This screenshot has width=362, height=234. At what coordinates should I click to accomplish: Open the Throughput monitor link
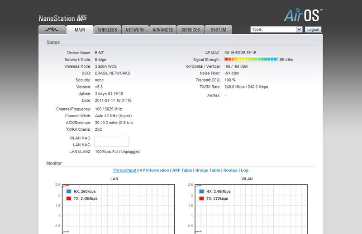point(125,170)
